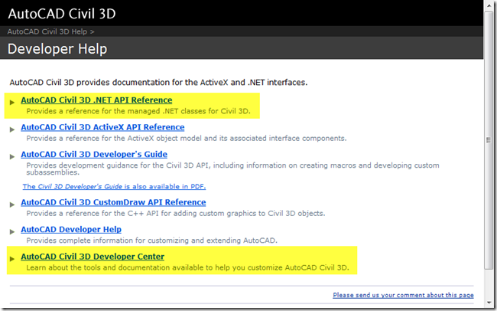Expand arrow beside AutoCAD Developer Help

coord(12,231)
